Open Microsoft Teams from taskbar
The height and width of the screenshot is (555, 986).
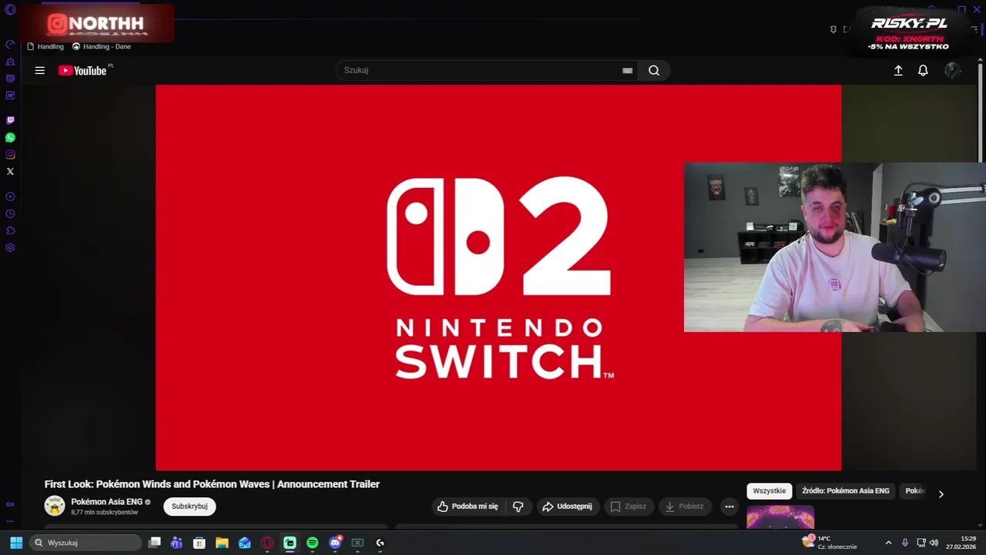(176, 543)
